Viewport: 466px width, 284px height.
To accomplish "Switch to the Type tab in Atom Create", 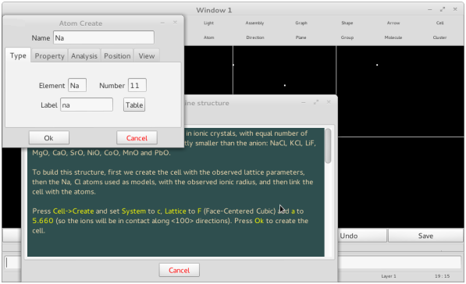I will point(18,55).
